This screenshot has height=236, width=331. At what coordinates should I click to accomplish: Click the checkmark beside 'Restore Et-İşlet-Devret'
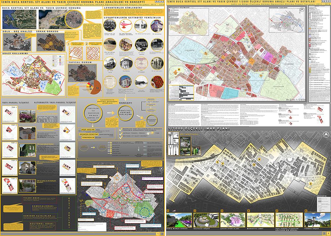click(120, 137)
